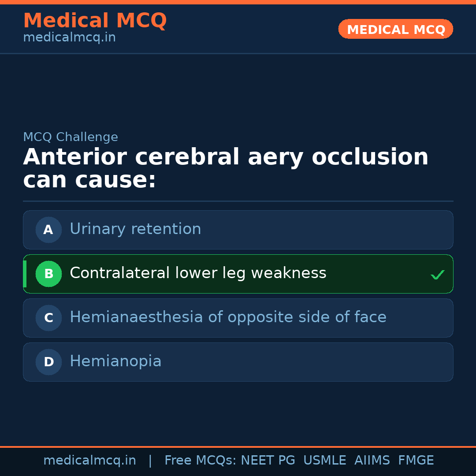Open medicalmcq.in link below the header title
Screen dimensions: 476x476
coord(69,38)
